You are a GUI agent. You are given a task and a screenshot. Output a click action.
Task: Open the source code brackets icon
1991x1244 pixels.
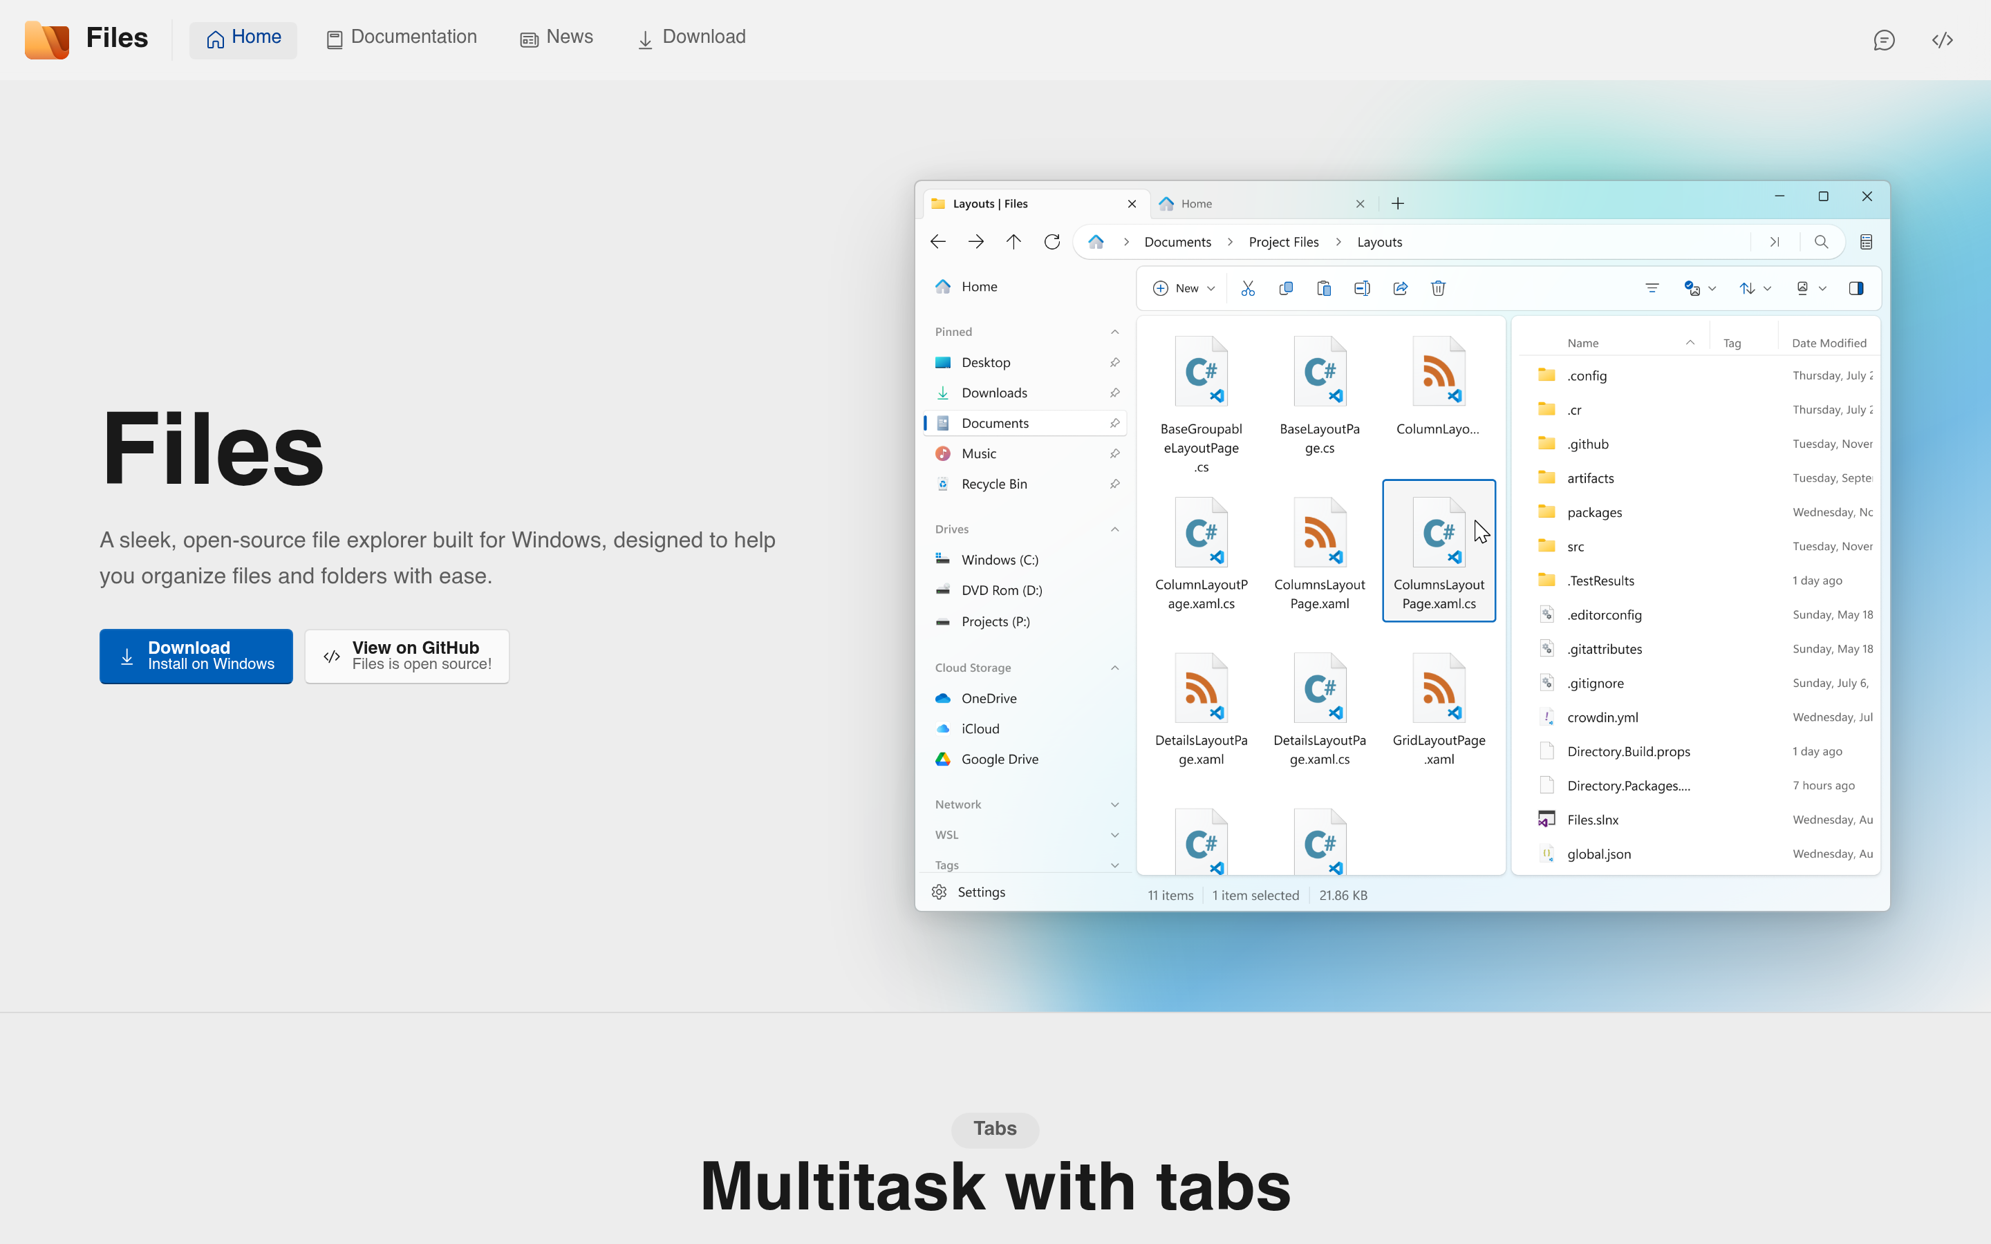point(1943,39)
